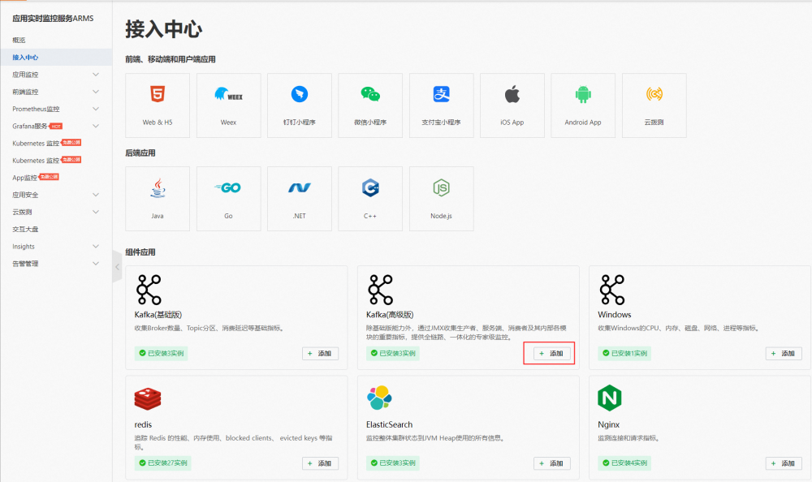Open 交互大盘 in the sidebar
Screen dimensions: 812x482
pos(25,229)
